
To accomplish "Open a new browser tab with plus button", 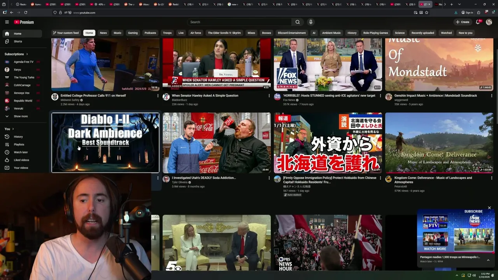I will coord(451,4).
